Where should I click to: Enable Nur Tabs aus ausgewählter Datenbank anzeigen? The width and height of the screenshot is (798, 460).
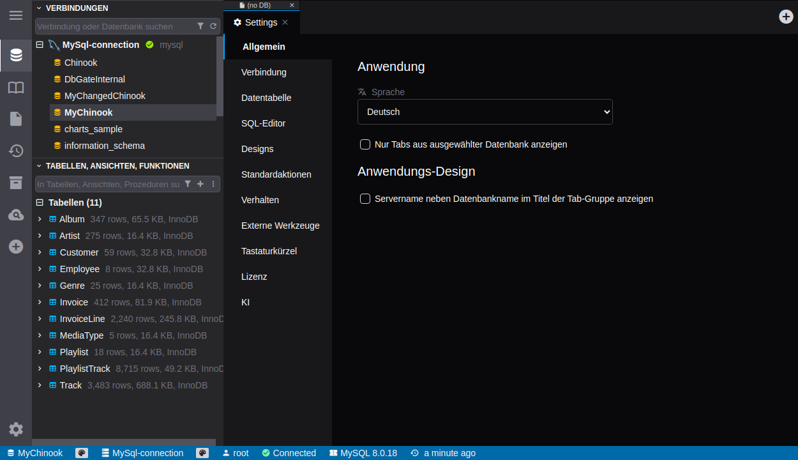click(x=365, y=144)
